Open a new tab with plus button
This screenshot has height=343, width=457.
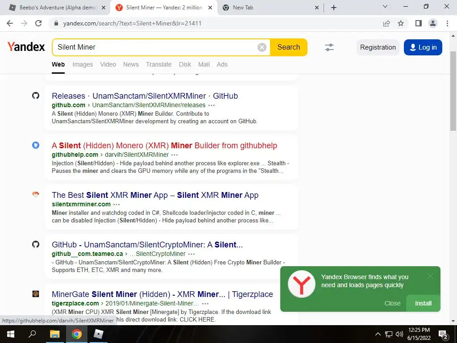(334, 8)
